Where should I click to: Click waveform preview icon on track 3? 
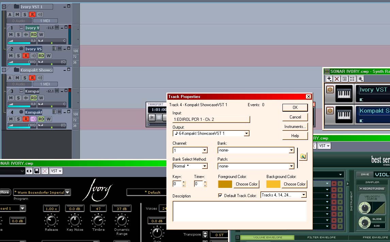[26, 98]
